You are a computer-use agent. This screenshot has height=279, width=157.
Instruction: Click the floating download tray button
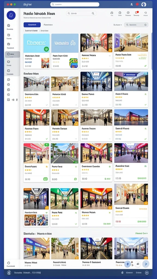click(138, 264)
